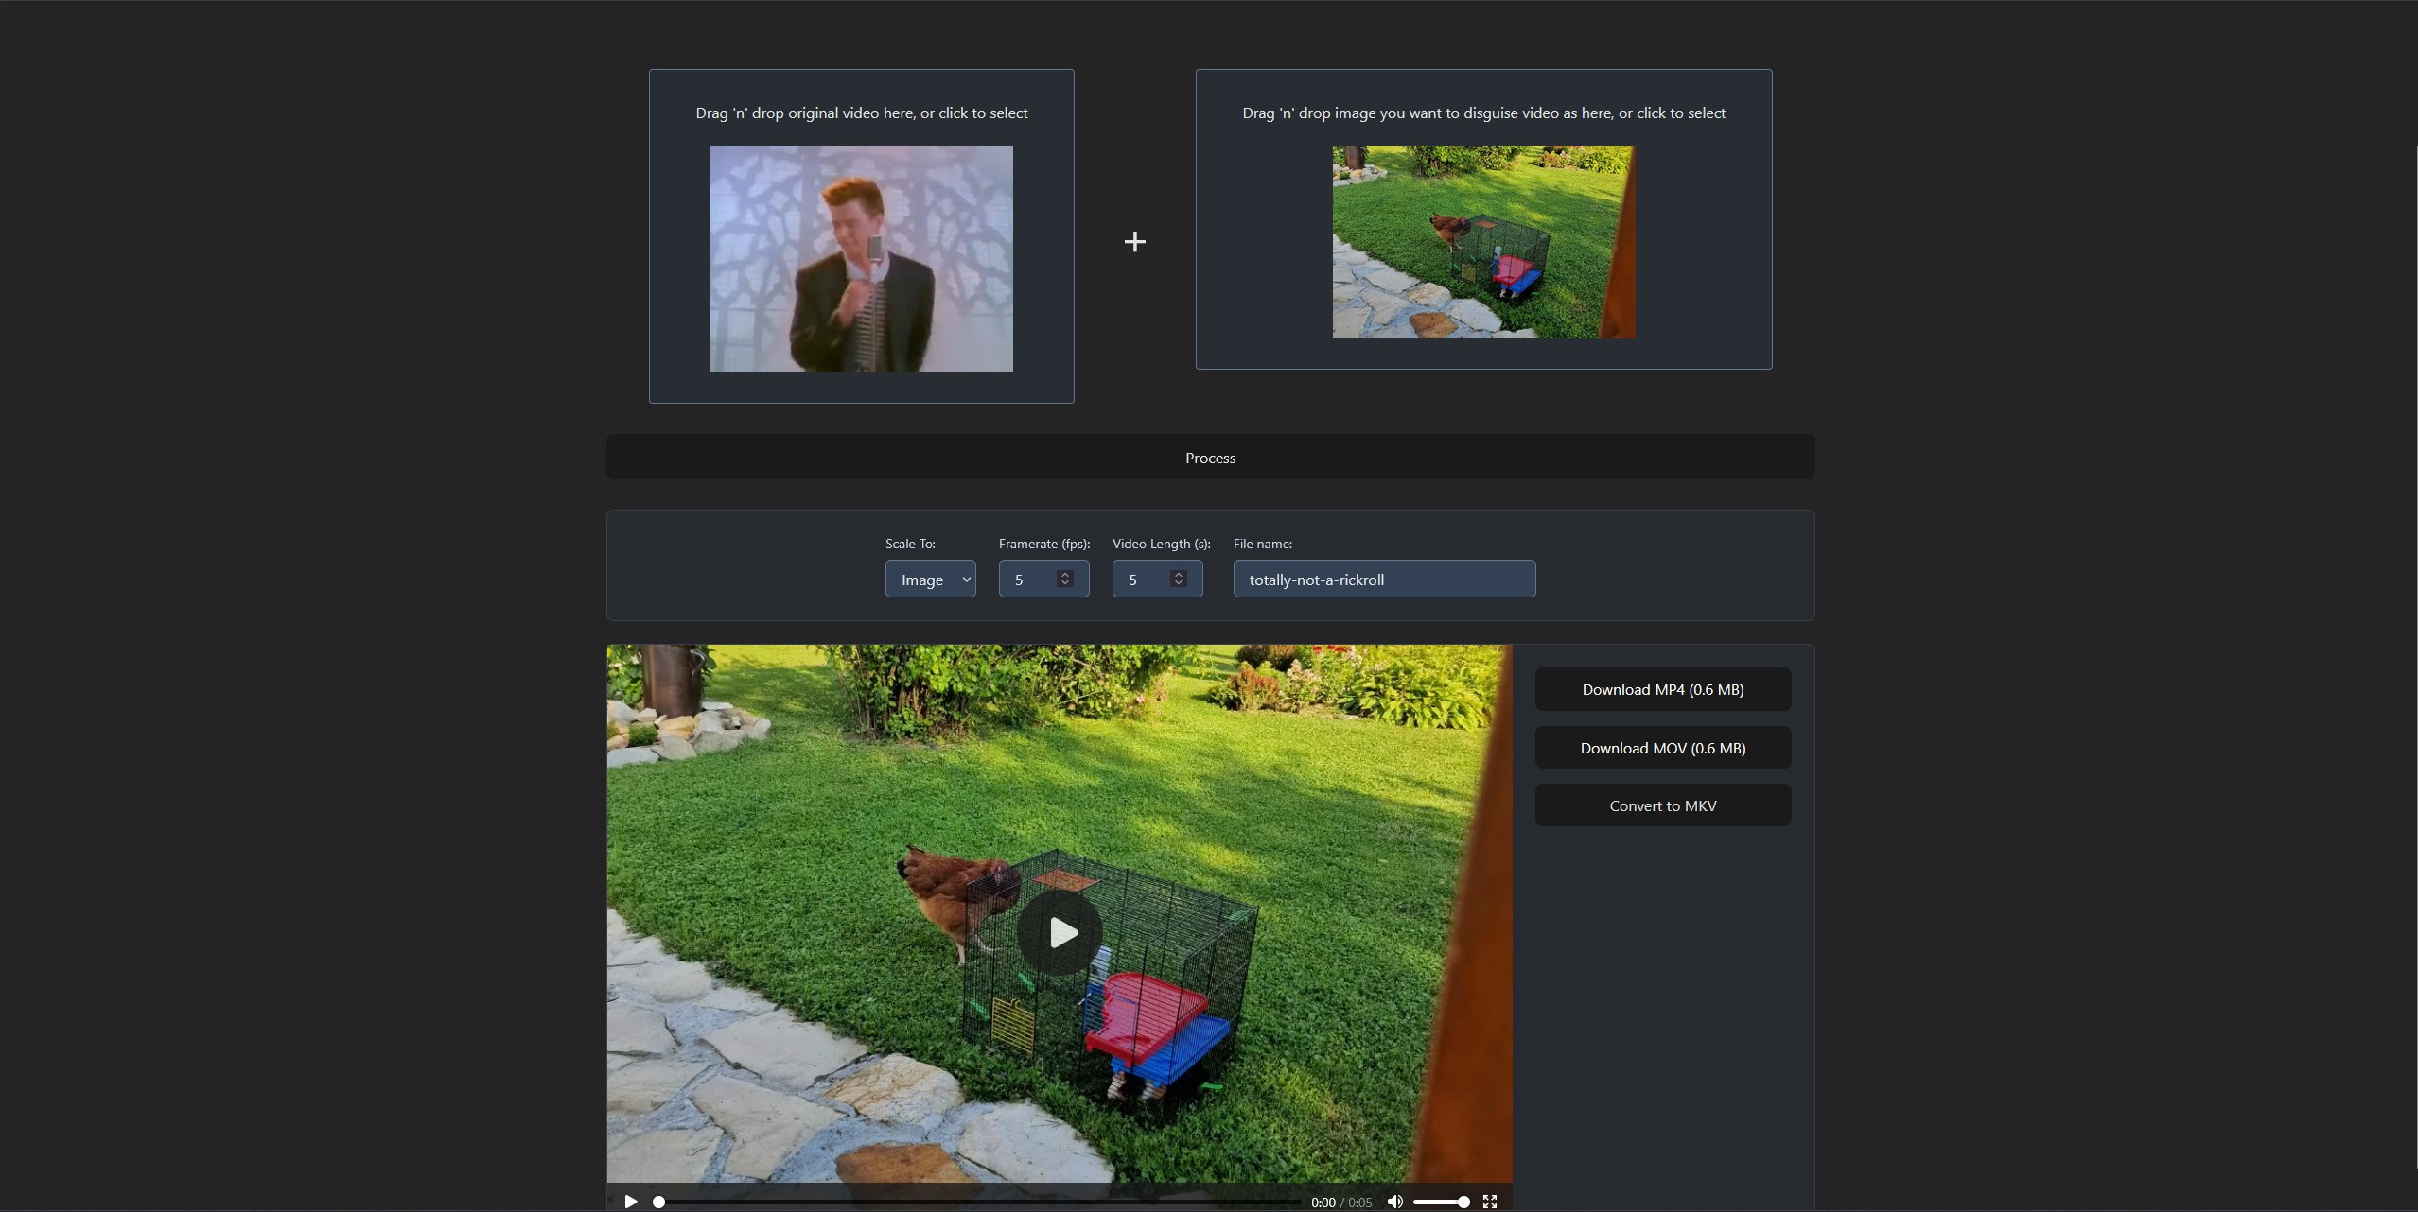Increase the Framerate stepper value

pos(1065,574)
